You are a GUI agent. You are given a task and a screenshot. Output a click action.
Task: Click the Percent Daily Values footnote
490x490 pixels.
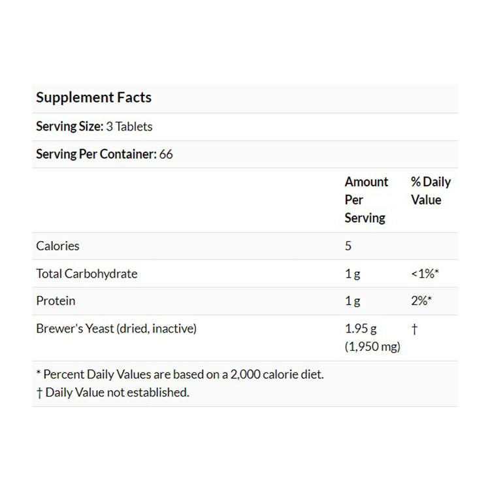180,374
